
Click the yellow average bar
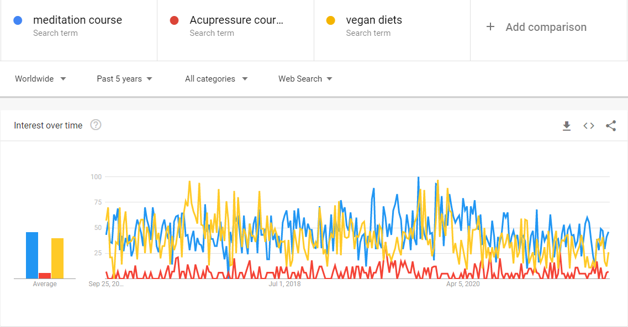point(57,258)
